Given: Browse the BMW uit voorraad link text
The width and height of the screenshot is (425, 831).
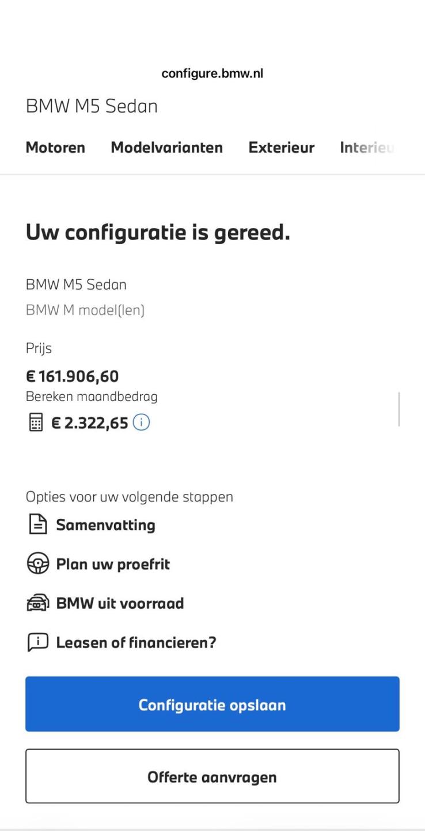Looking at the screenshot, I should [120, 604].
